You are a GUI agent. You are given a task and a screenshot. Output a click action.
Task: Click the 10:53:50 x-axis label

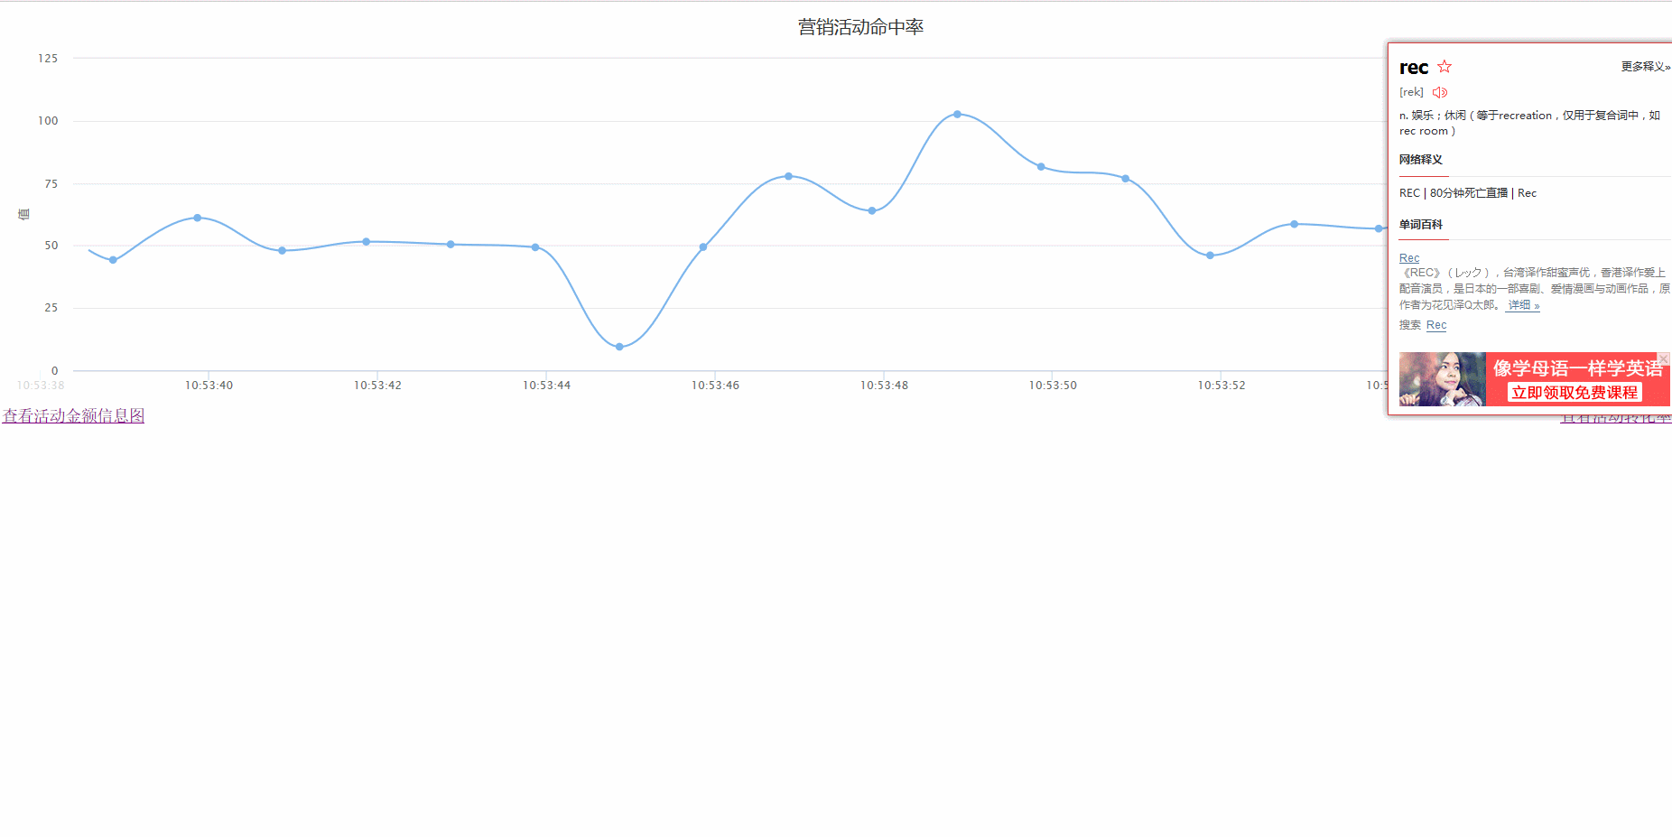tap(1053, 386)
